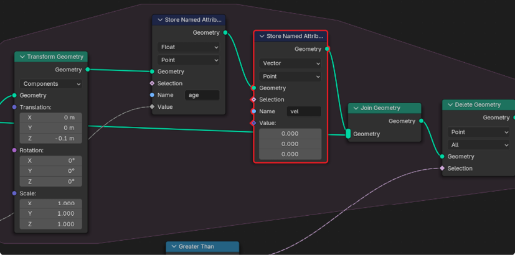Click the 'age' name input field
The height and width of the screenshot is (255, 515).
(x=202, y=95)
